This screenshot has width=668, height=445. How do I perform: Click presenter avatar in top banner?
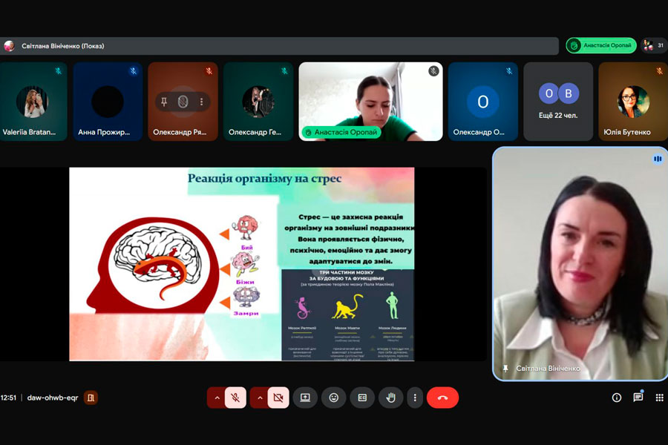[x=9, y=46]
